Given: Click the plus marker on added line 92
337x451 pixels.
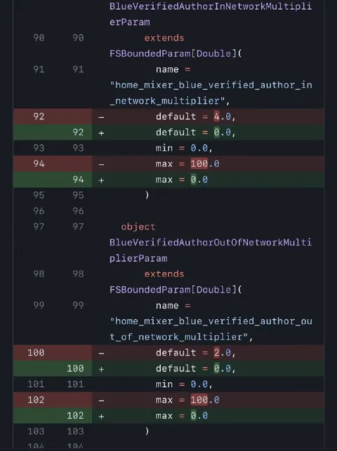Looking at the screenshot, I should point(101,133).
